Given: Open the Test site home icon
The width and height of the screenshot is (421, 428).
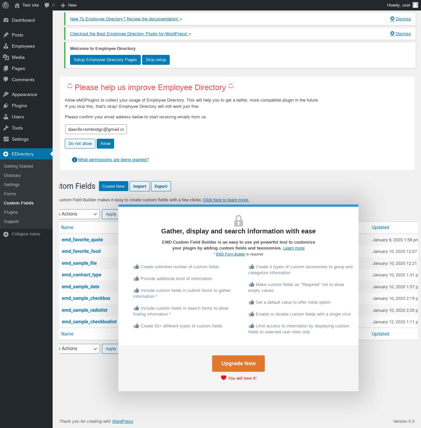Looking at the screenshot, I should (x=17, y=5).
